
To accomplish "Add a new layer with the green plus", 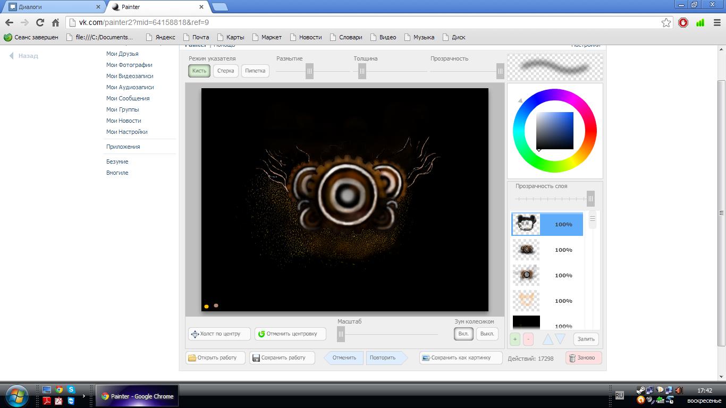I will click(x=514, y=339).
